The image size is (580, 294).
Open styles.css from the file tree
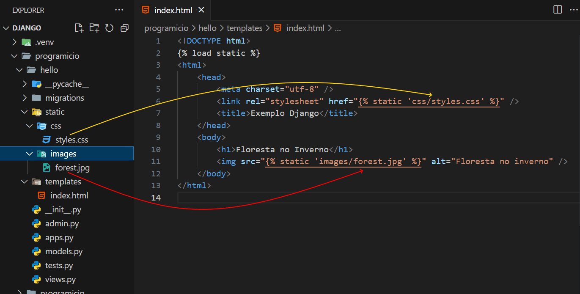(x=71, y=140)
